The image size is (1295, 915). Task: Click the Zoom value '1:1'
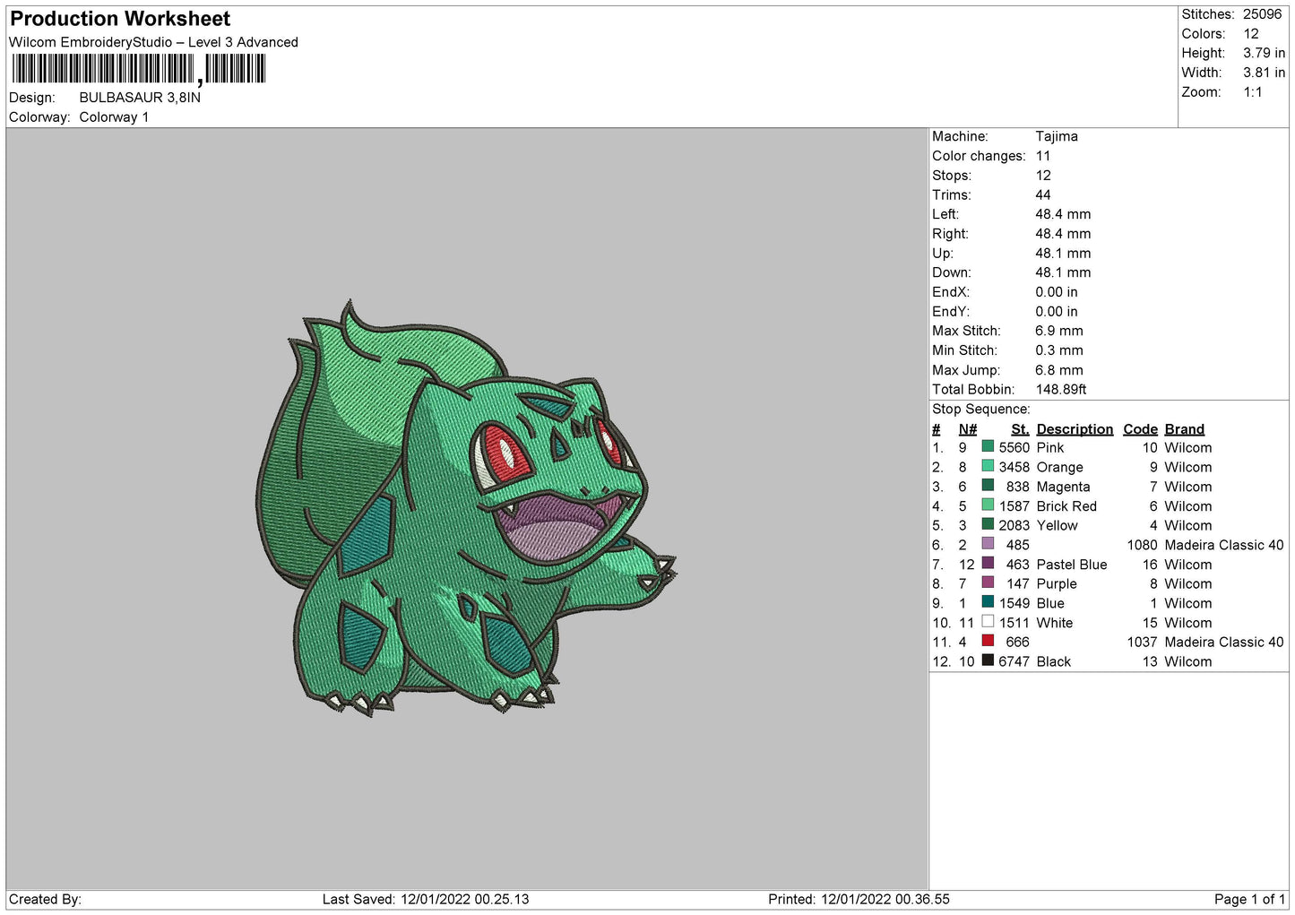tap(1253, 92)
